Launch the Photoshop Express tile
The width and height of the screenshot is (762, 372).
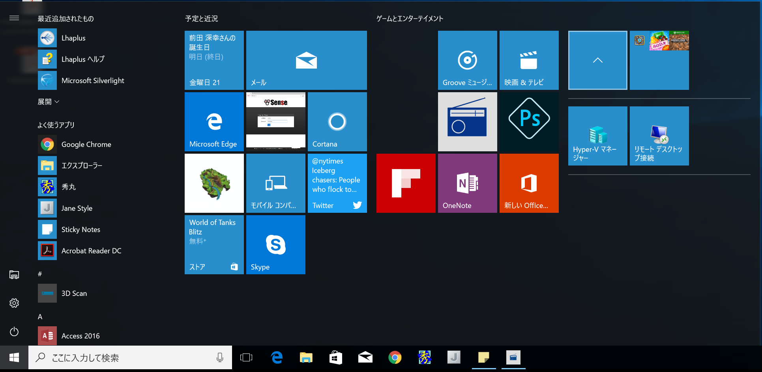coord(529,122)
